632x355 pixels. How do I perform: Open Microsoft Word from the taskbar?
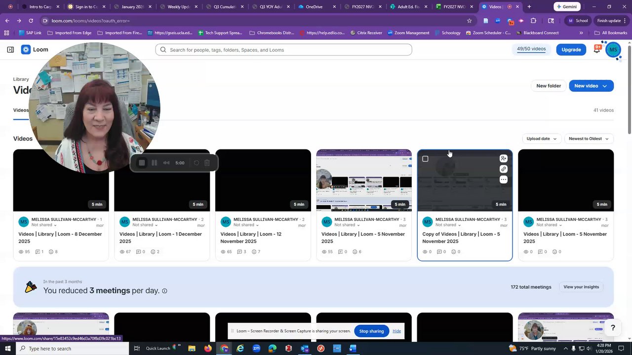pos(353,349)
